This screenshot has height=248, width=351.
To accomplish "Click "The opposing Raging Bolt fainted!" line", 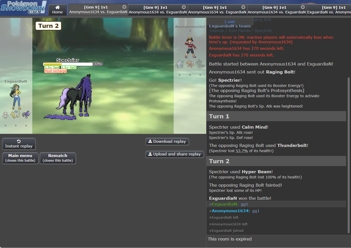I will (245, 185).
